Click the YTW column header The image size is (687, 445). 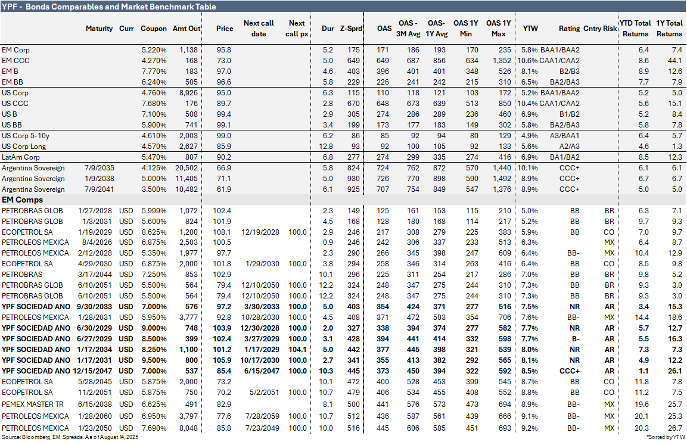tap(530, 29)
